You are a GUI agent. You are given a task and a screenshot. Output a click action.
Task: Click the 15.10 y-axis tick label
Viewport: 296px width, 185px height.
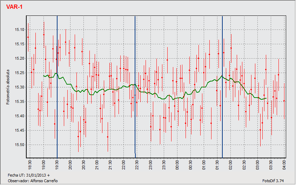(x=19, y=29)
